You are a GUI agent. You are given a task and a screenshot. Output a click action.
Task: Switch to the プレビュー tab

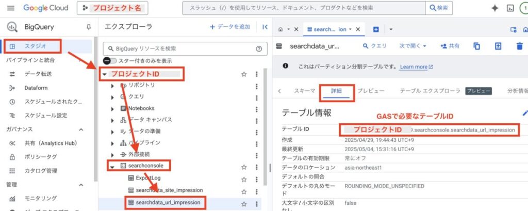pos(371,91)
